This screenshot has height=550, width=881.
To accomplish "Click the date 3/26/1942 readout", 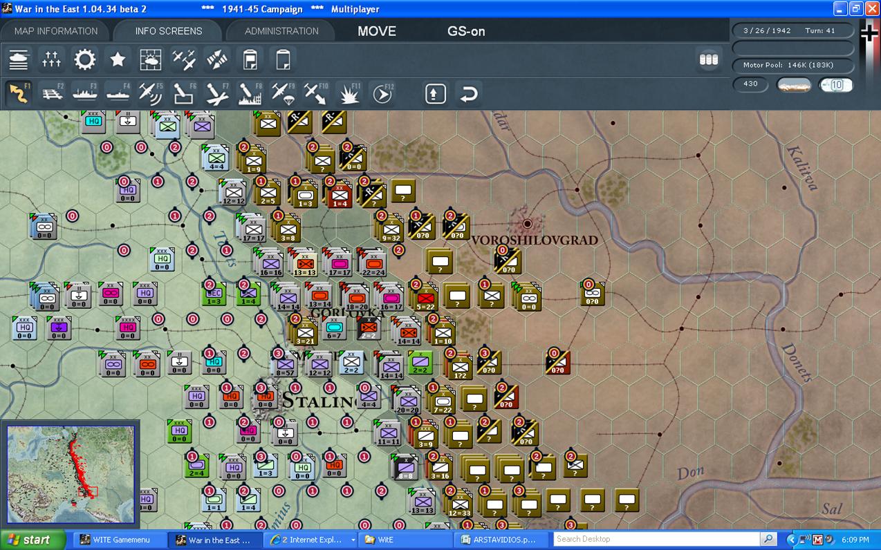I will tap(767, 31).
